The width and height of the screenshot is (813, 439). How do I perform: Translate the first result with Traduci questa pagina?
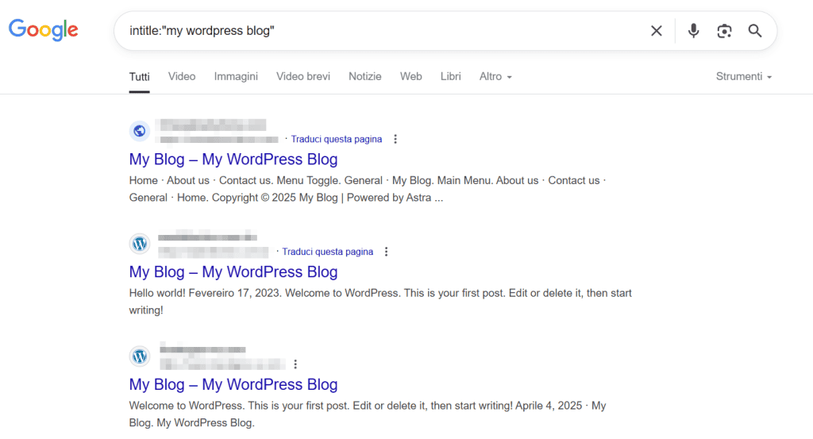click(x=337, y=139)
